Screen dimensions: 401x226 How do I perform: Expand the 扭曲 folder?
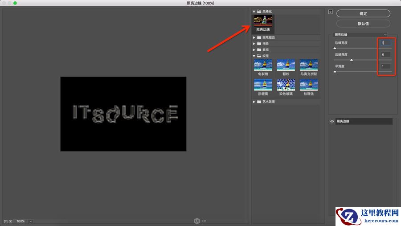(x=254, y=44)
